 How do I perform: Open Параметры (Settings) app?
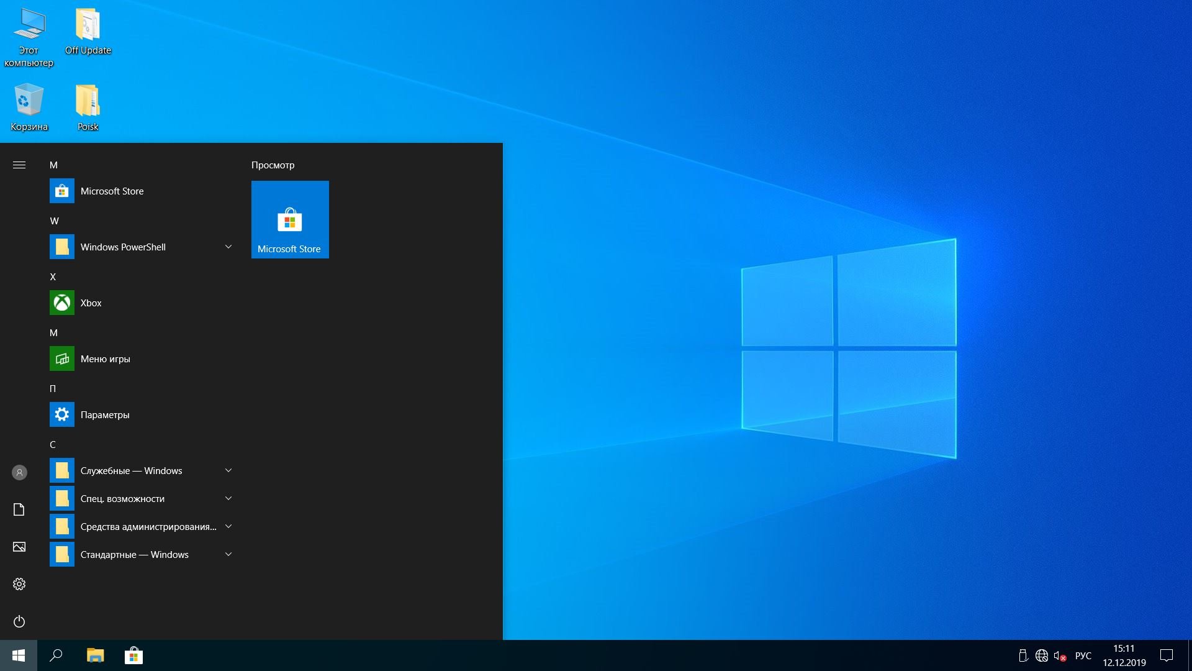(x=104, y=414)
